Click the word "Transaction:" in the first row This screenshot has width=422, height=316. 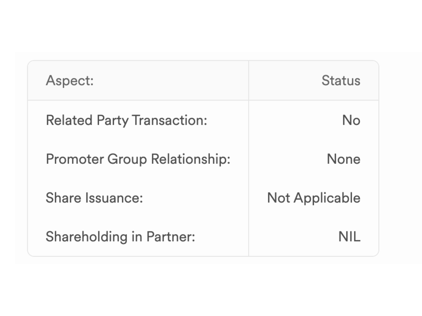click(x=169, y=120)
